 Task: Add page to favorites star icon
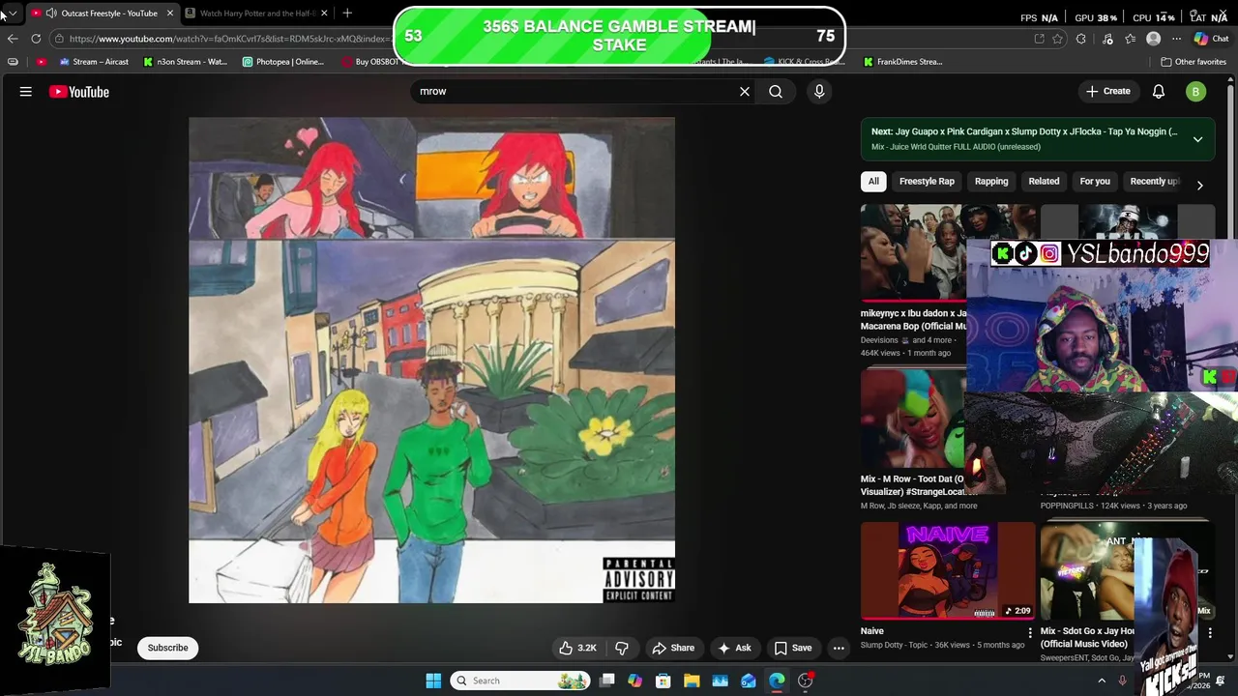click(x=1057, y=39)
